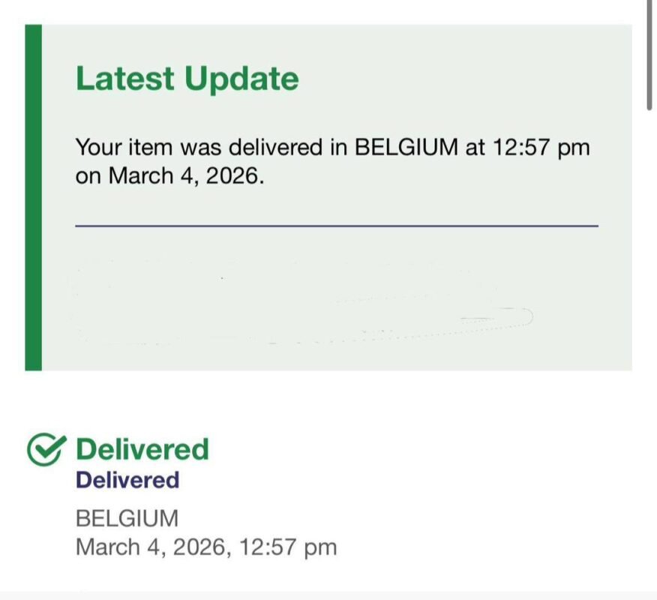Screen dimensions: 657x600
Task: Click "12:57 pm" in the Latest Update message
Action: pyautogui.click(x=541, y=147)
